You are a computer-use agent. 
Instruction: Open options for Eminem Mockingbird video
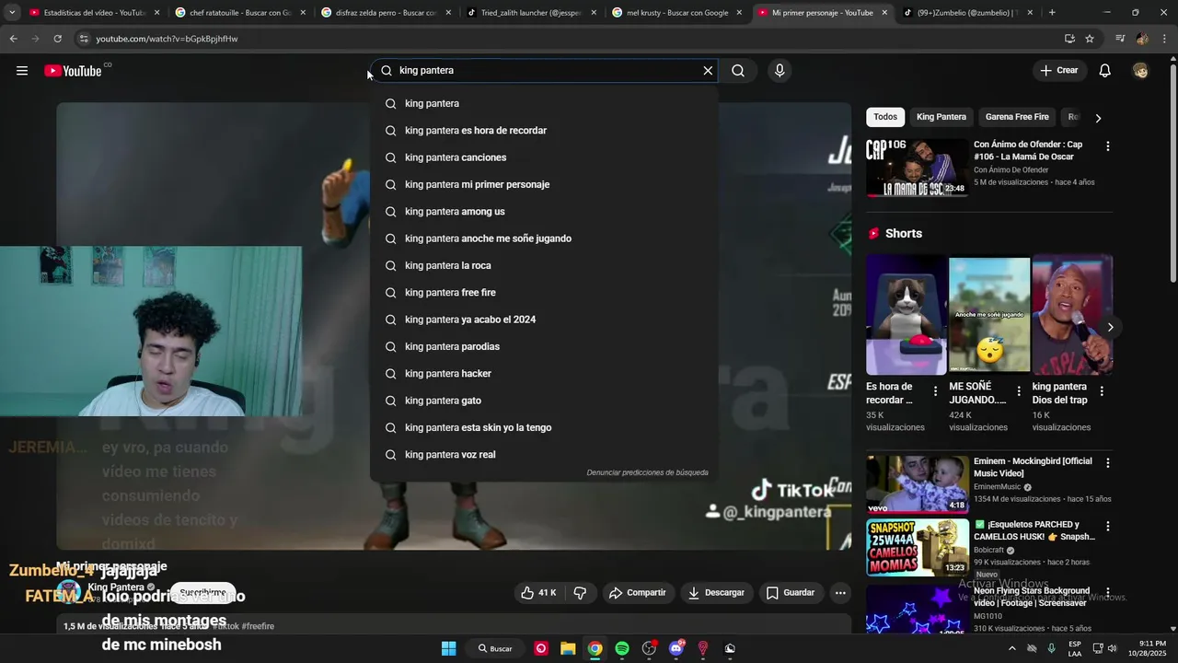[x=1107, y=463]
